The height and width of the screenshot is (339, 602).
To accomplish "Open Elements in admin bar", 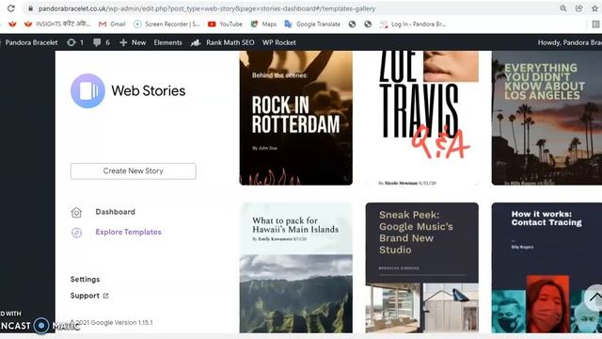I will 167,42.
